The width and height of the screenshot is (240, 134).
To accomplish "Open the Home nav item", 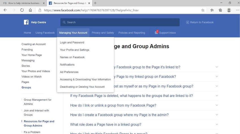I will coord(27,33).
